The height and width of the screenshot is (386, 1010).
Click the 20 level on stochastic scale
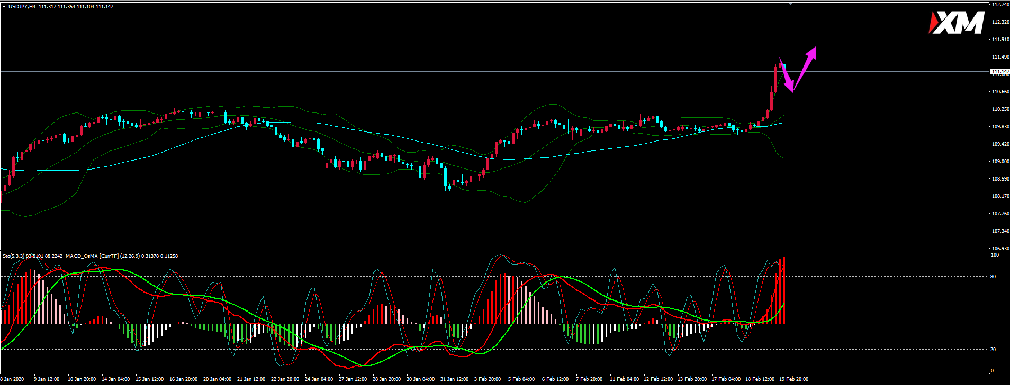pos(993,350)
